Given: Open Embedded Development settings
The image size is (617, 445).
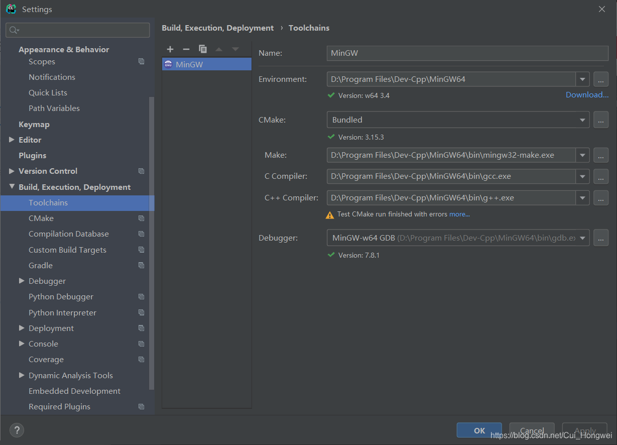Looking at the screenshot, I should click(74, 391).
